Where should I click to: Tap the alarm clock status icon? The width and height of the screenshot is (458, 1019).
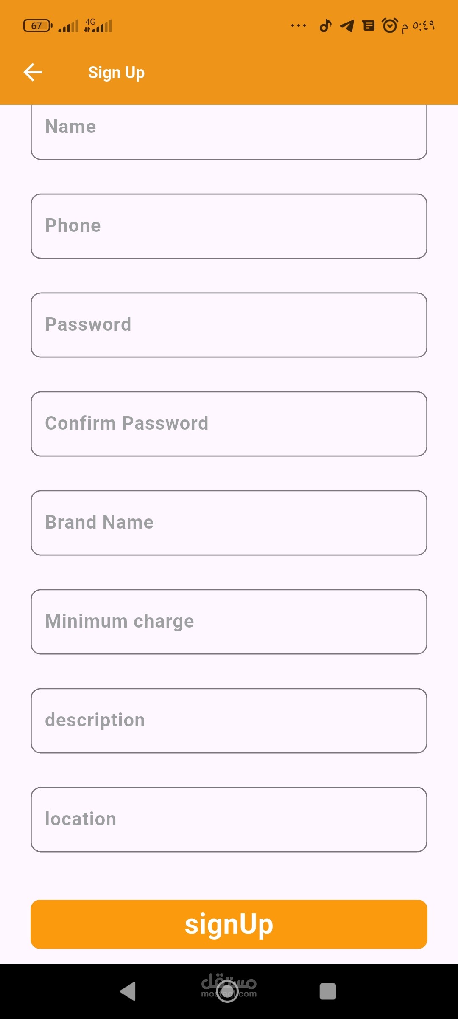390,26
